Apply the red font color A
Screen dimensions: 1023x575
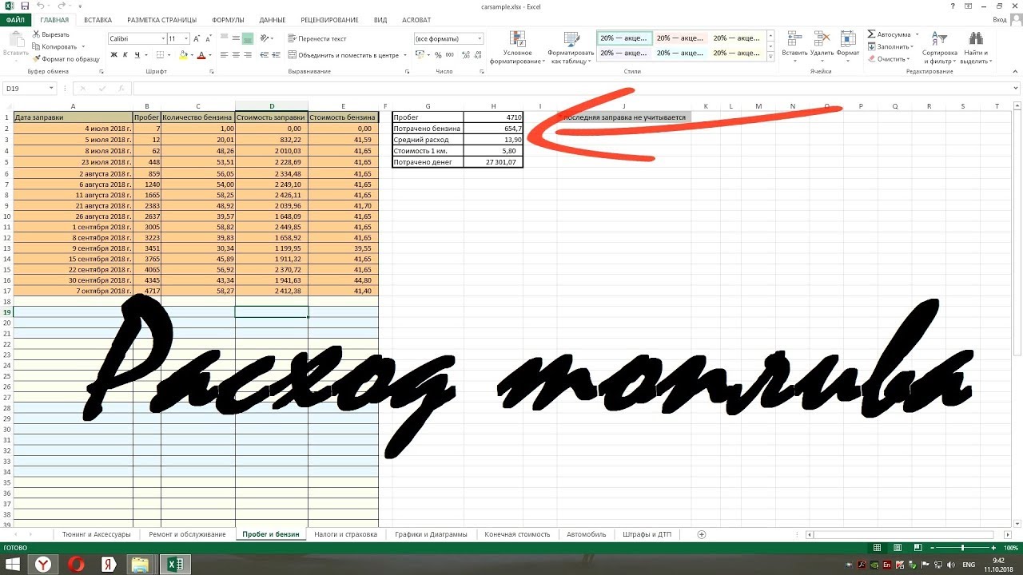(201, 55)
